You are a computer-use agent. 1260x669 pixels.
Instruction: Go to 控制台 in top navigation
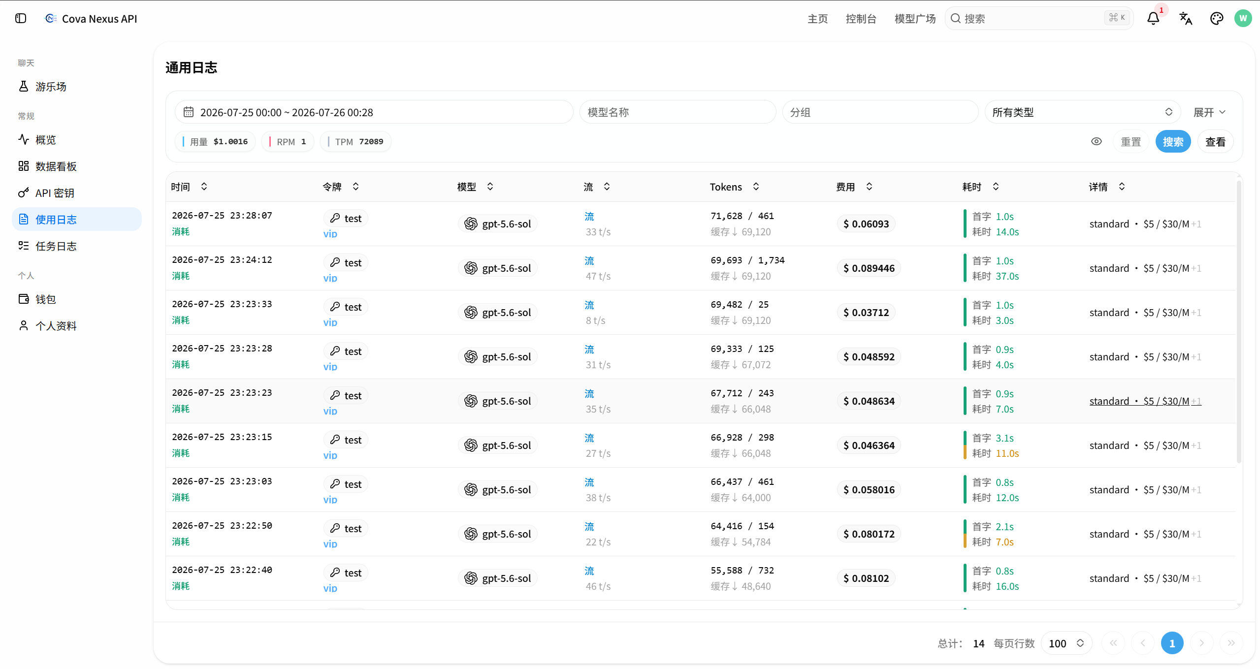(861, 19)
